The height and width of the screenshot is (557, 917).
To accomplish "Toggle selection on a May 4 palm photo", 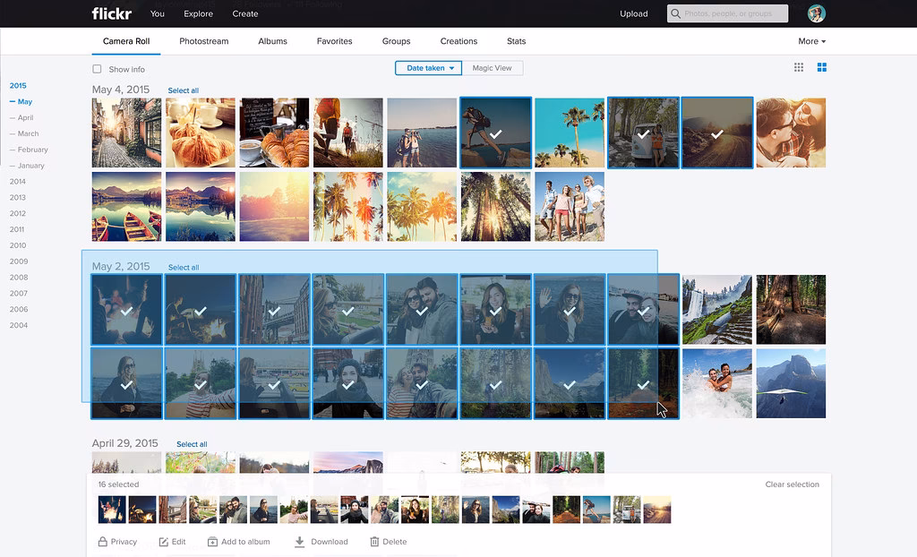I will (569, 132).
